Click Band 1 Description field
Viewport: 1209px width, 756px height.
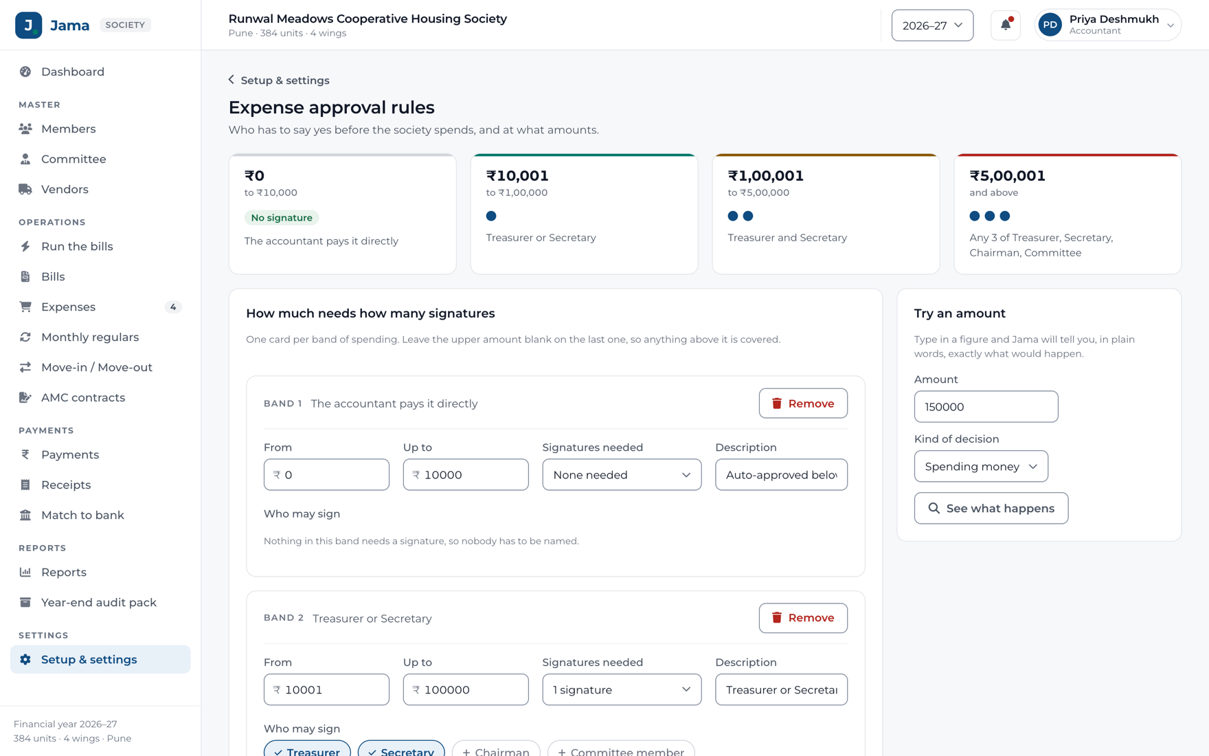pyautogui.click(x=781, y=475)
